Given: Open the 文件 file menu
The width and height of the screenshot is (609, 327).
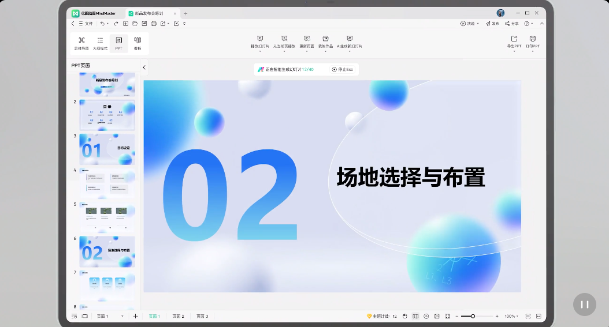Looking at the screenshot, I should 86,24.
